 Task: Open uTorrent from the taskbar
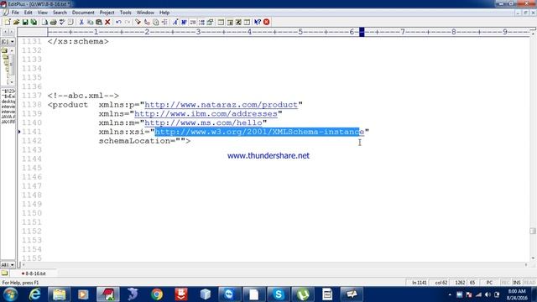[x=303, y=294]
